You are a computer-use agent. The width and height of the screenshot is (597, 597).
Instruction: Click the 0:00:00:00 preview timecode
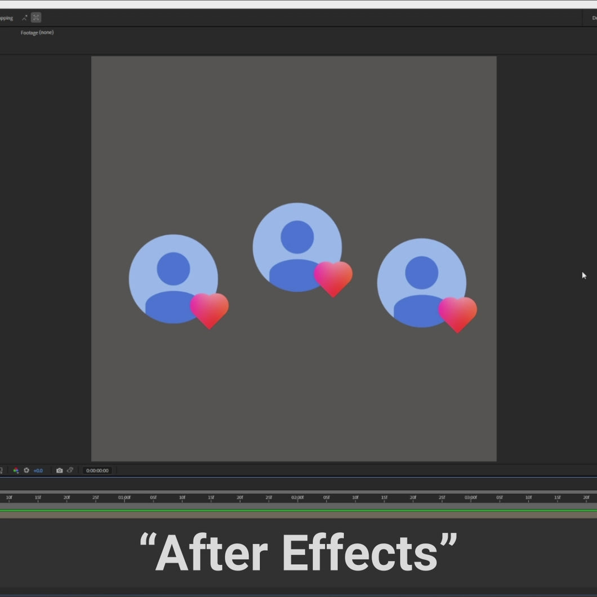(x=97, y=470)
